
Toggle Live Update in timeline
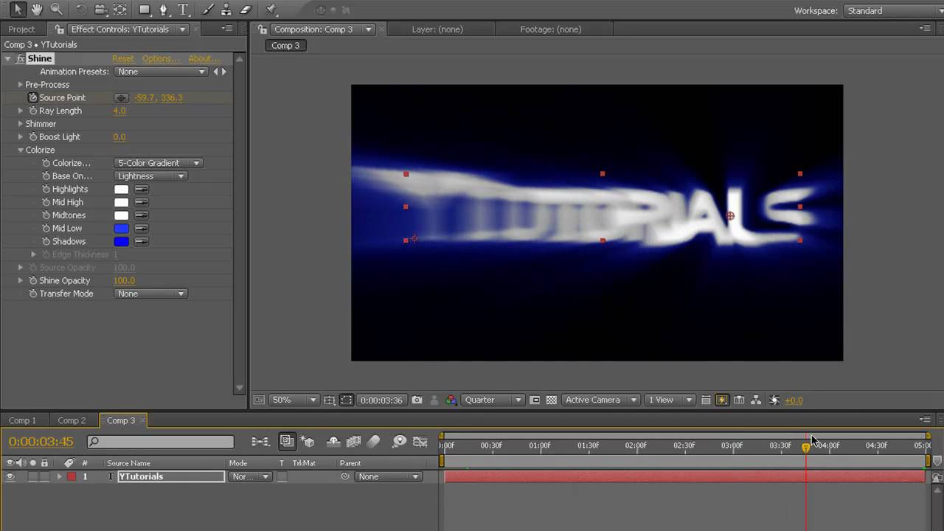pyautogui.click(x=287, y=442)
